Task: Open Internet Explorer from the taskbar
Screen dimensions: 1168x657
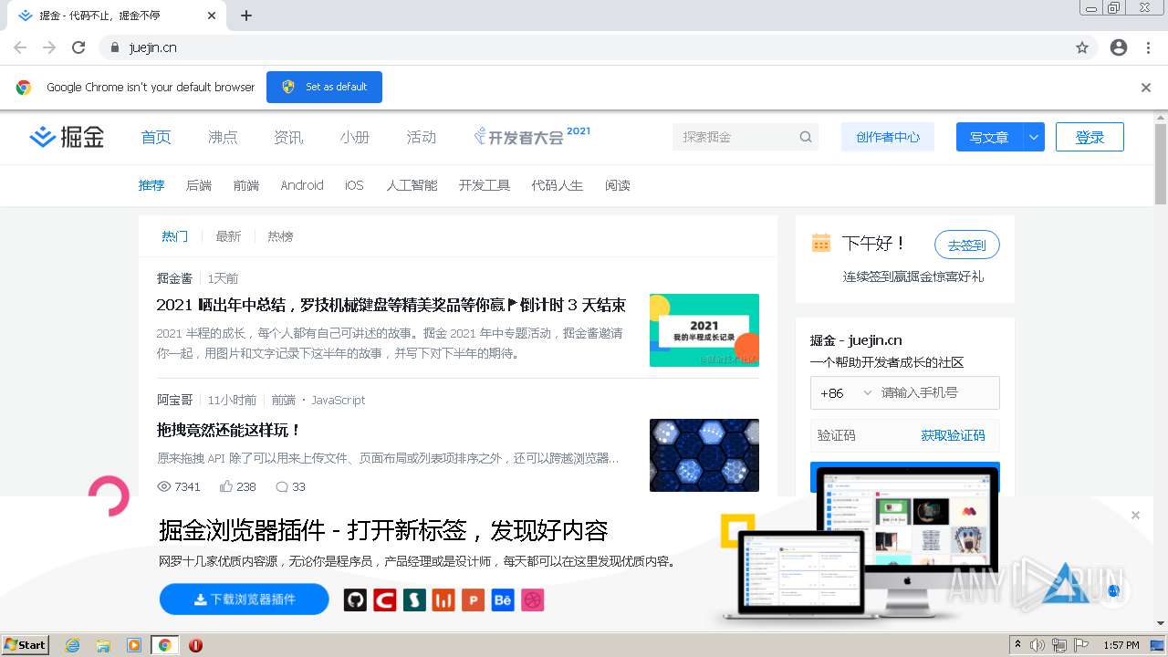Action: point(73,645)
